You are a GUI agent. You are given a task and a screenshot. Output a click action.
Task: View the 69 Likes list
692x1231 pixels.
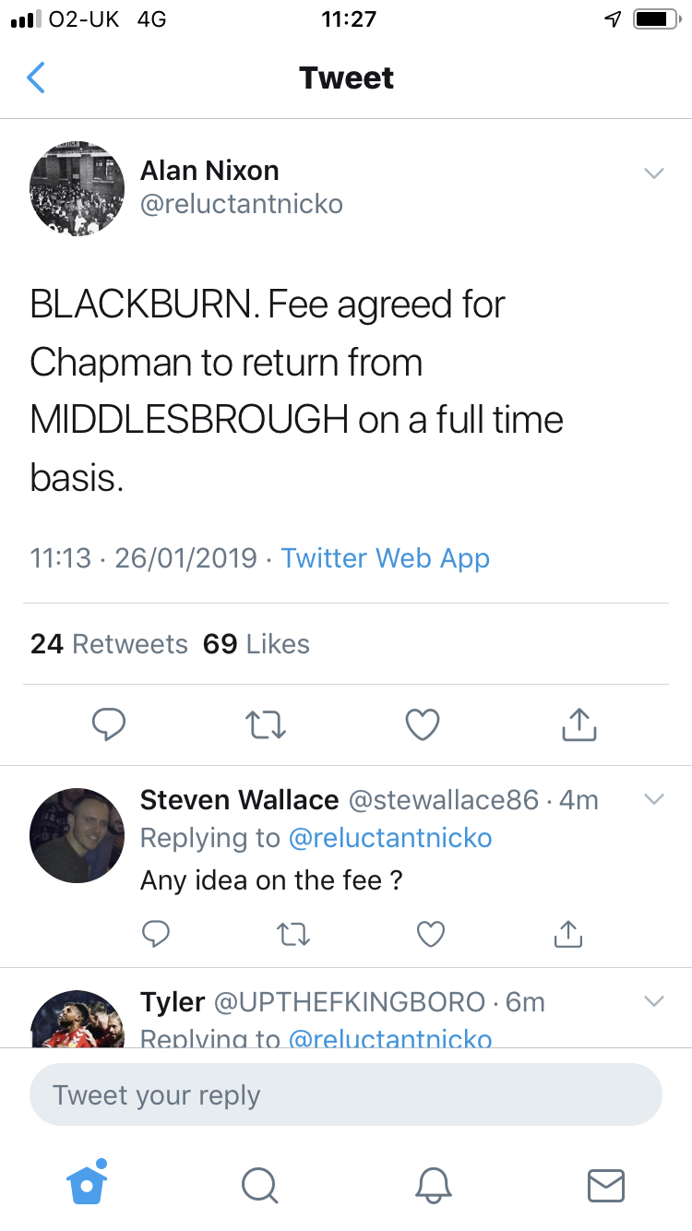257,644
